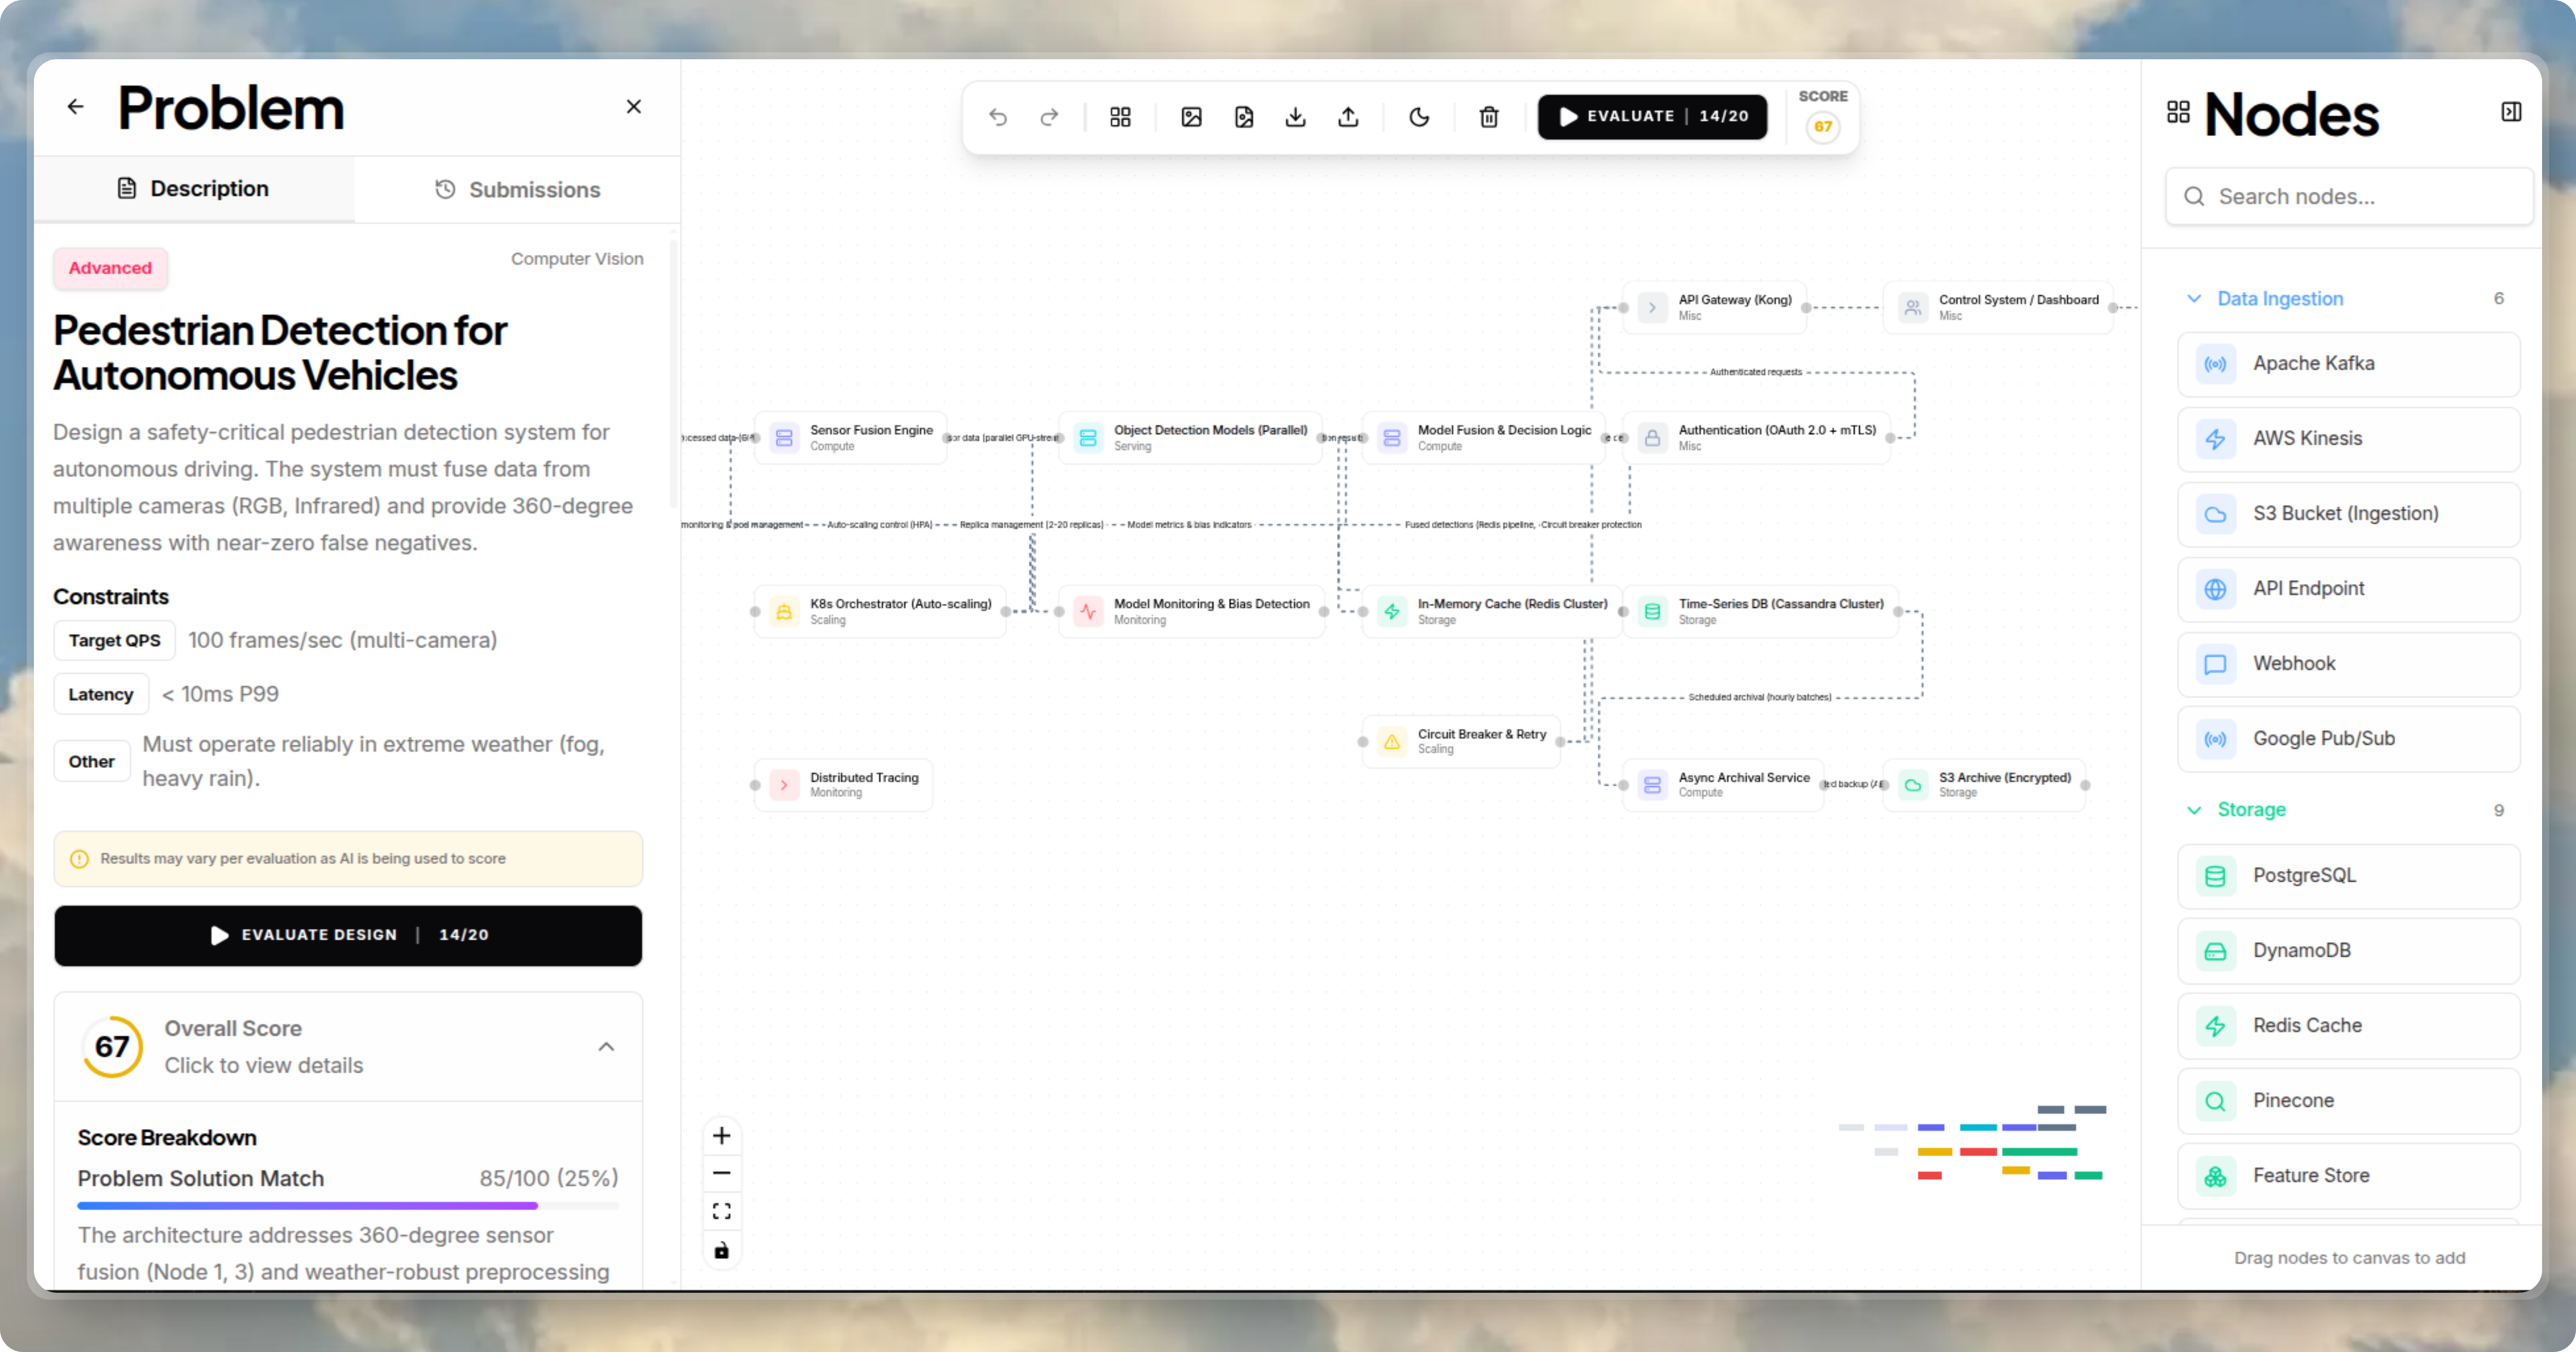Toggle fullscreen fit view on canvas
Screen dimensions: 2576x1352
pyautogui.click(x=722, y=1210)
